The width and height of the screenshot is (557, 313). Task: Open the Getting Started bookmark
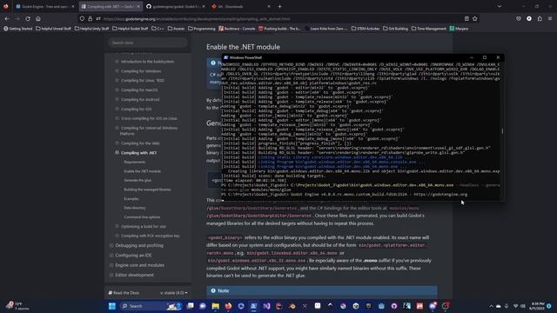tap(17, 29)
